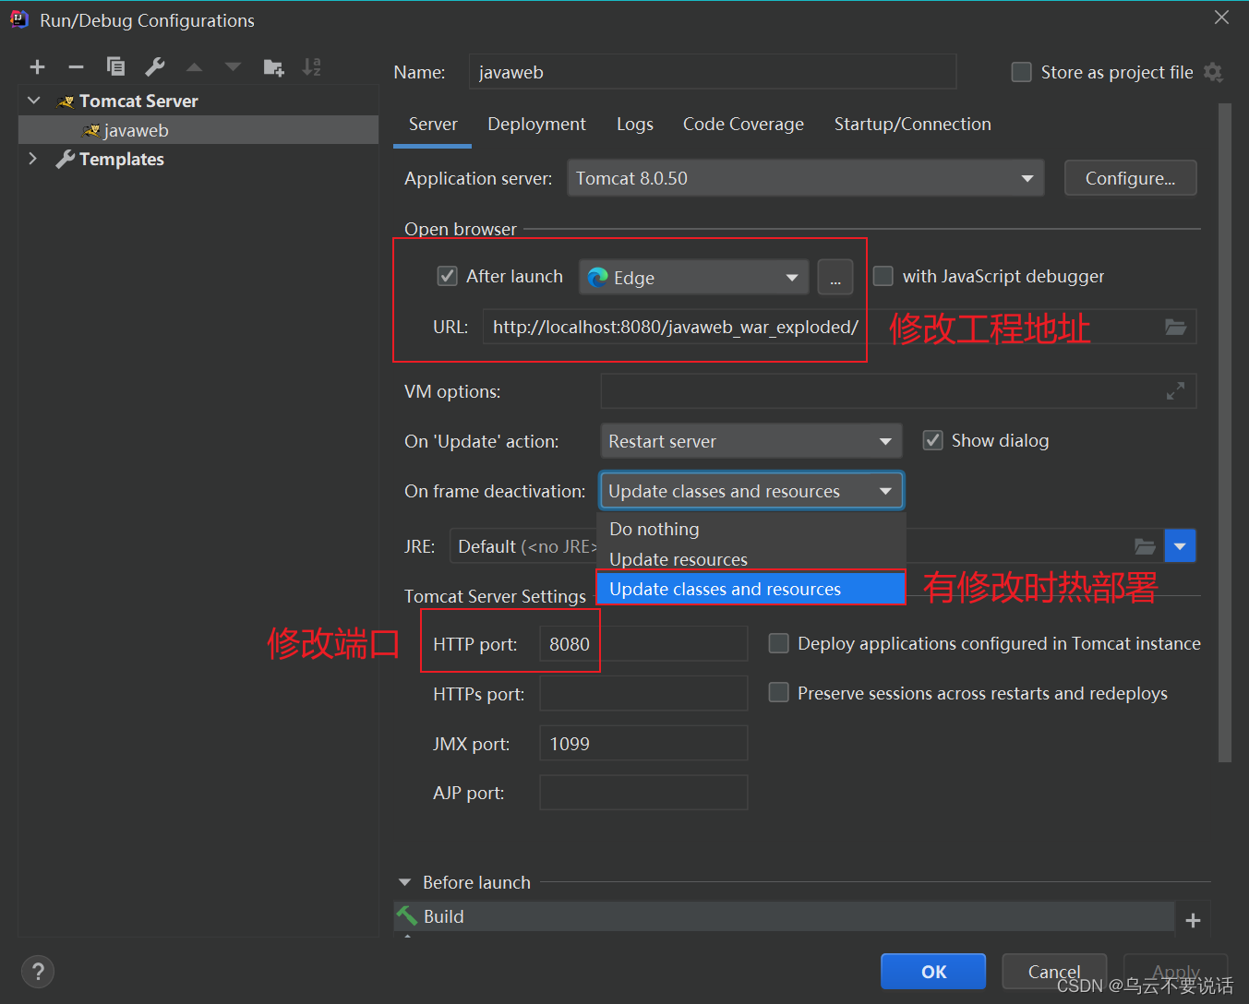Open On 'Update' action Restart server dropdown

[751, 441]
